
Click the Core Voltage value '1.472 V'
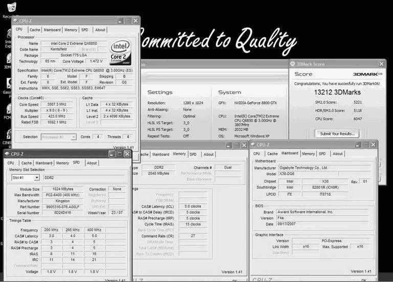point(96,61)
